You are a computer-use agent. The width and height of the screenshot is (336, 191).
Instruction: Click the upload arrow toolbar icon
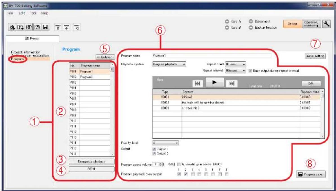coord(57,27)
